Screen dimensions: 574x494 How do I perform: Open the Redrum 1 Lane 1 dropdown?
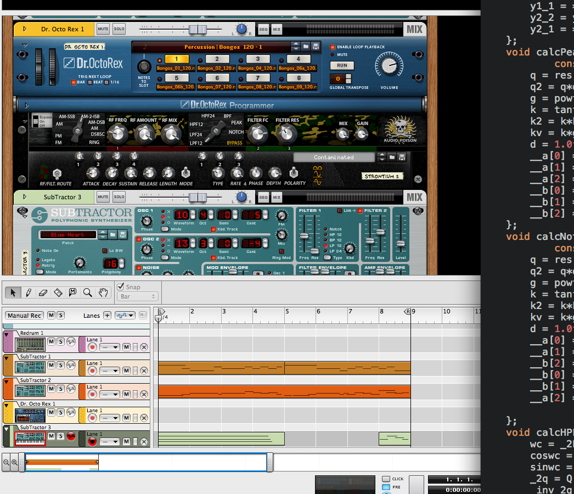(109, 347)
